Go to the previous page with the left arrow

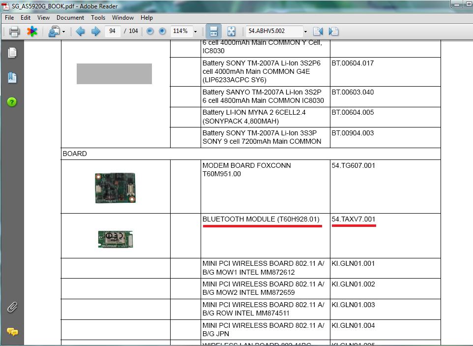[80, 31]
